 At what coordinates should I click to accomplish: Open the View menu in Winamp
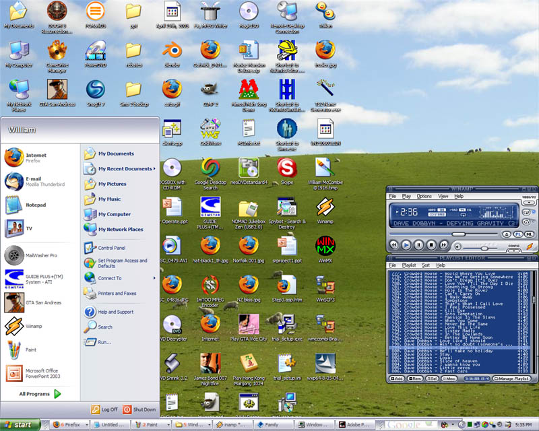click(443, 196)
